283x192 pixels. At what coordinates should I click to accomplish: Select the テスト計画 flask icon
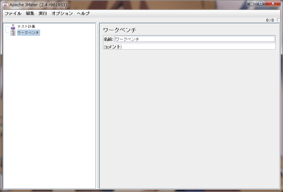pos(13,27)
